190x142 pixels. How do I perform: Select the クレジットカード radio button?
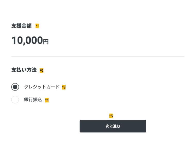15,87
